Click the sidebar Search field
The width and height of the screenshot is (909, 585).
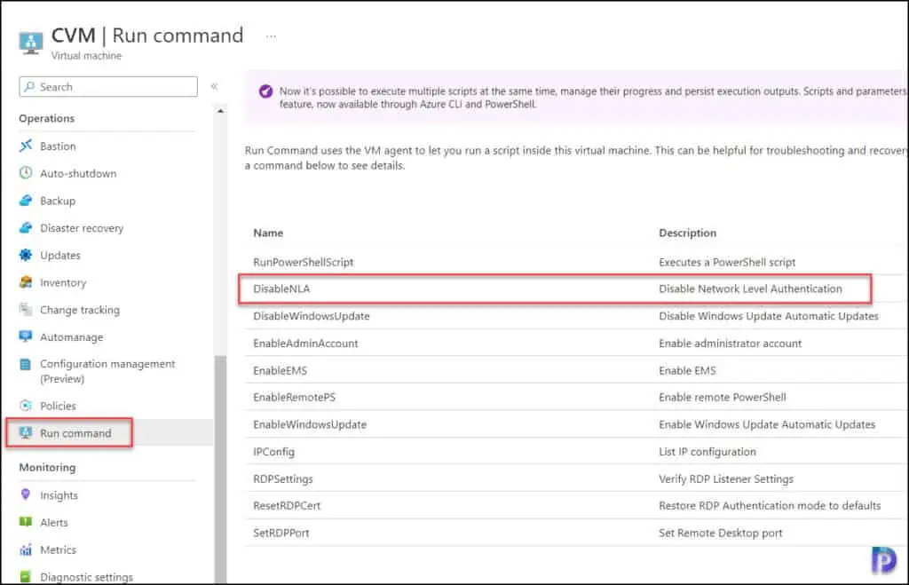pos(108,86)
